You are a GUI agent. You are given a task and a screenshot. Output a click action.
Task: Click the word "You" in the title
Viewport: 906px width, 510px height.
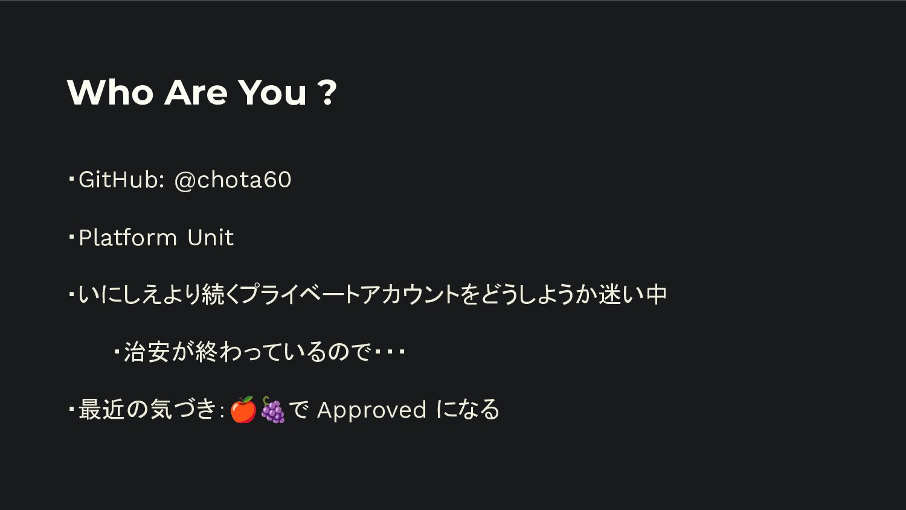point(272,92)
